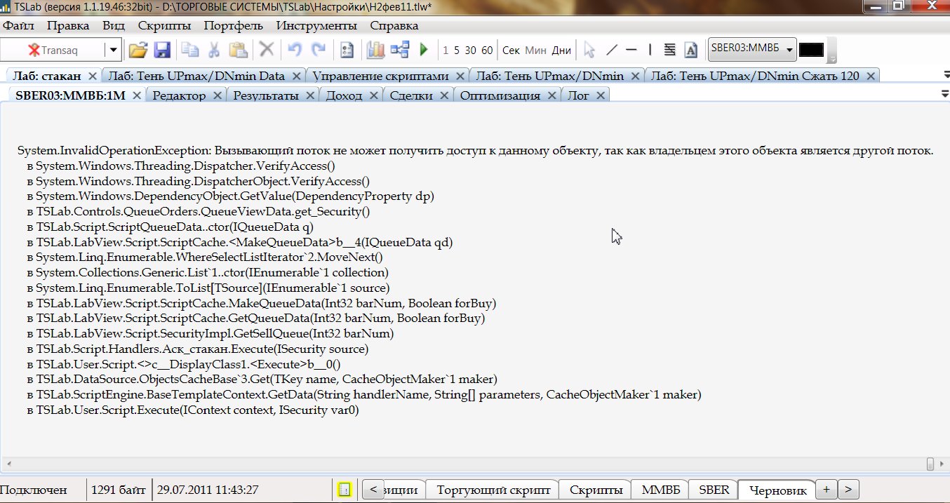Open the SBER03:ММВБ instrument dropdown
The height and width of the screenshot is (503, 950).
(x=789, y=50)
